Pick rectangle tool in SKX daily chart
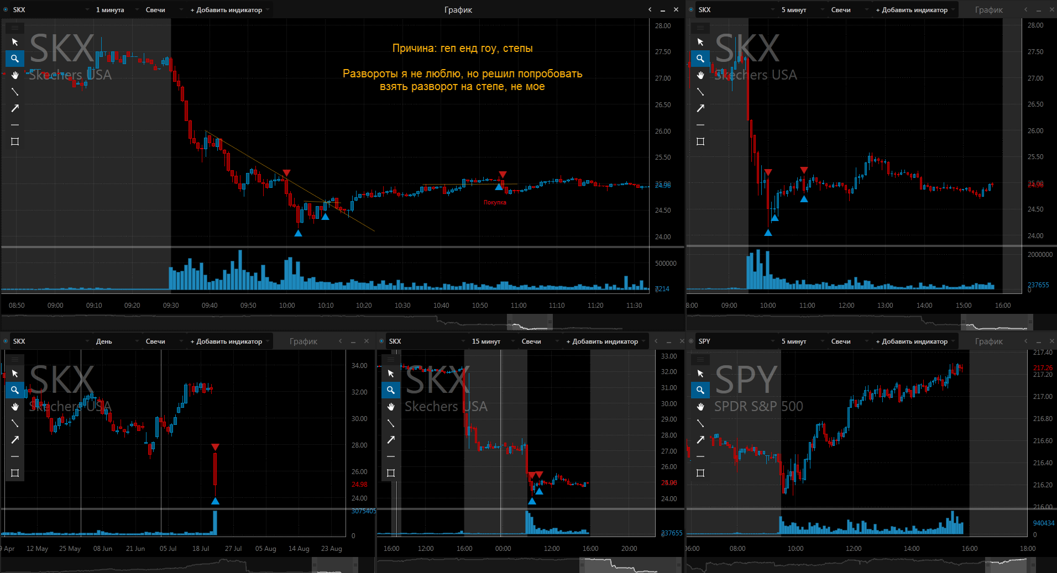Screen dimensions: 1057x573 [x=15, y=473]
